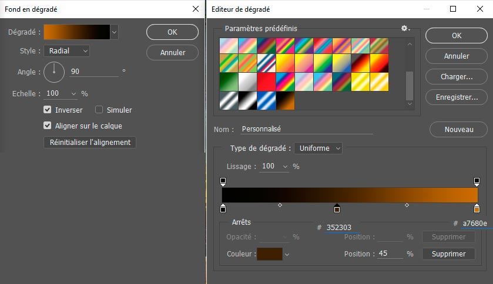Open the Couleur stop color swatch
Viewport: 493px width, 284px height.
coord(270,254)
